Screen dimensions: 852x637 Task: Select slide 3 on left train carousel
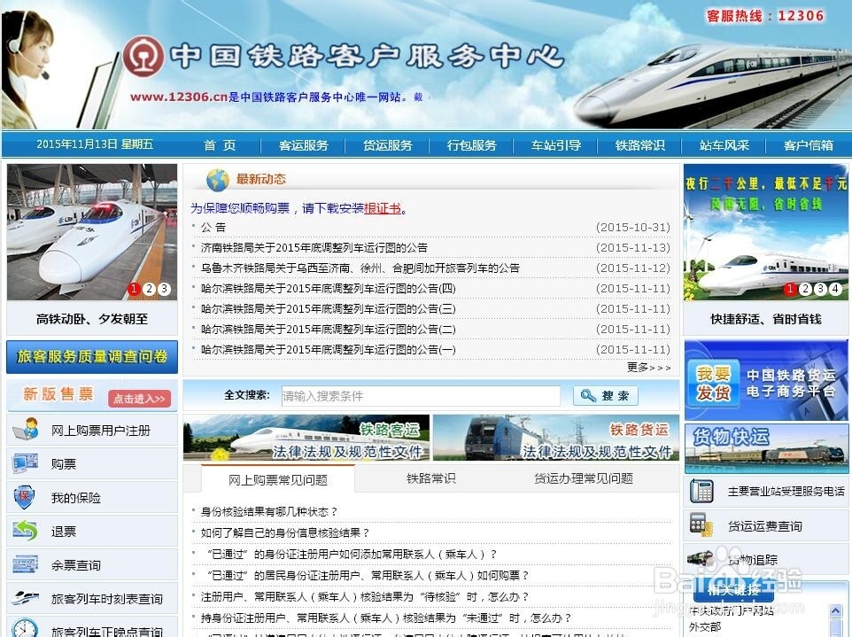[164, 289]
